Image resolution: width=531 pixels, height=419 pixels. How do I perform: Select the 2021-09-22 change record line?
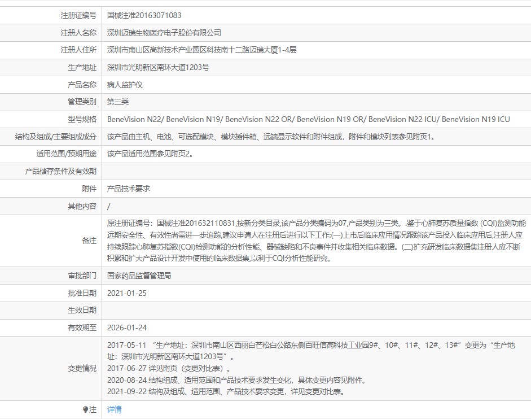(x=227, y=391)
